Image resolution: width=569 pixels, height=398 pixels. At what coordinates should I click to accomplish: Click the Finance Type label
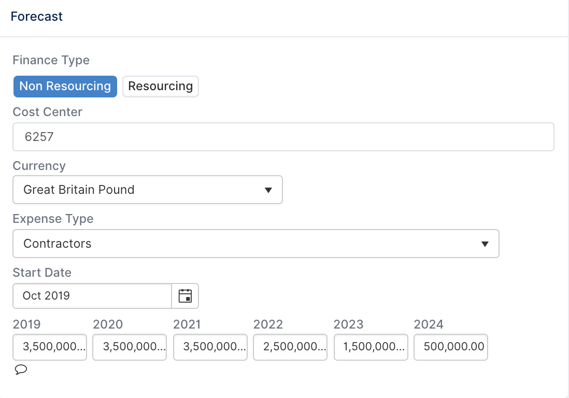point(51,60)
